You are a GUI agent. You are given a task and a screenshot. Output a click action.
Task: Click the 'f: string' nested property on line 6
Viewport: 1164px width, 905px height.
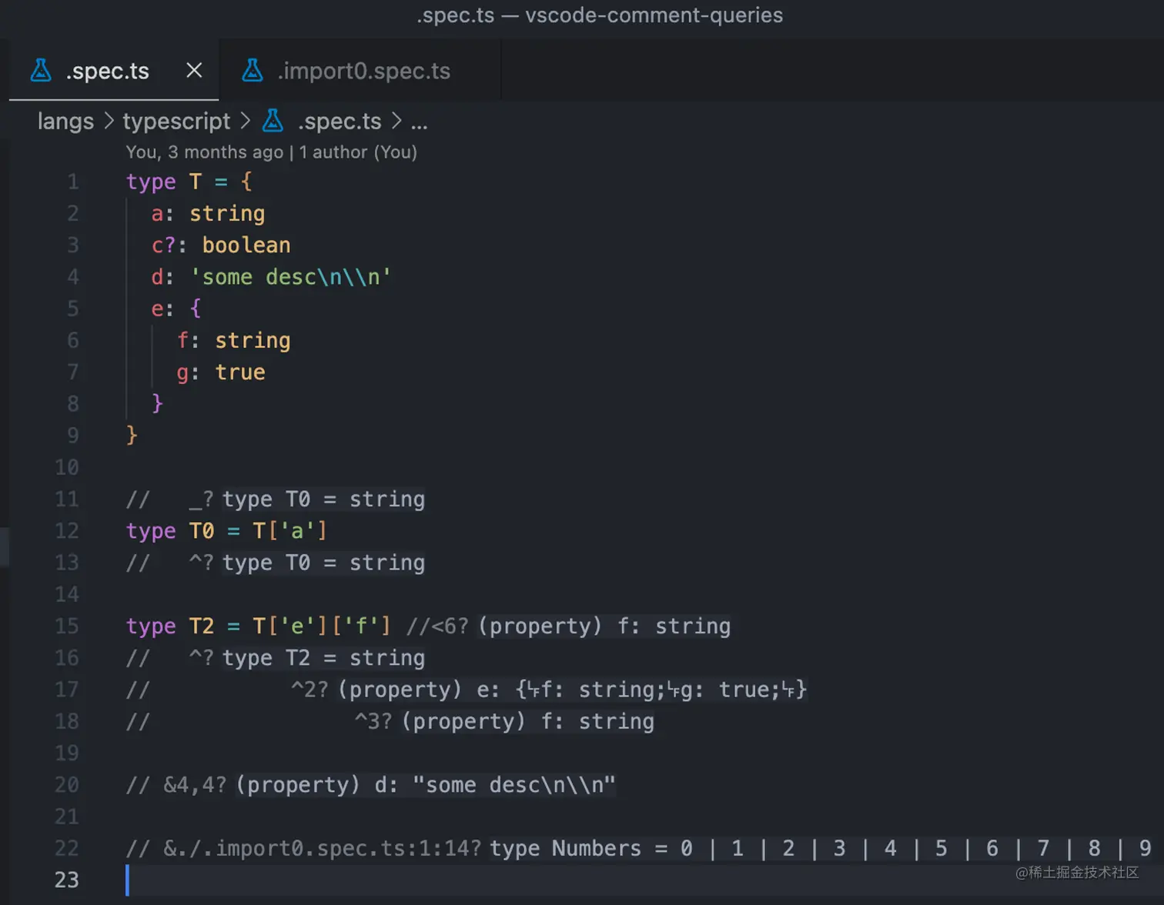(x=234, y=340)
